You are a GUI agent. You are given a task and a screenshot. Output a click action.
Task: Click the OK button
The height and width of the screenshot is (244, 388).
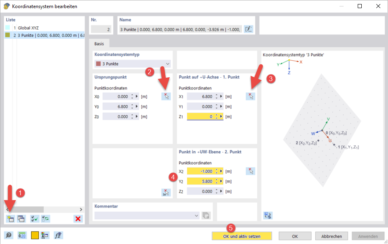(x=295, y=236)
